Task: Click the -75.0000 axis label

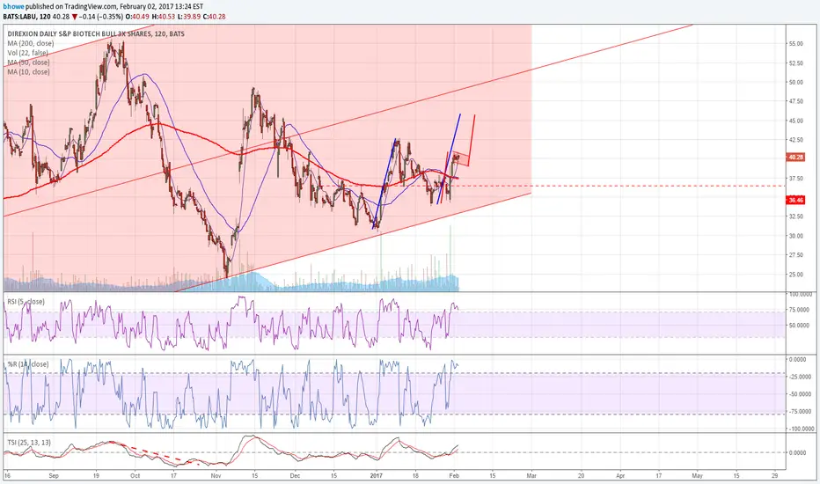Action: (800, 411)
